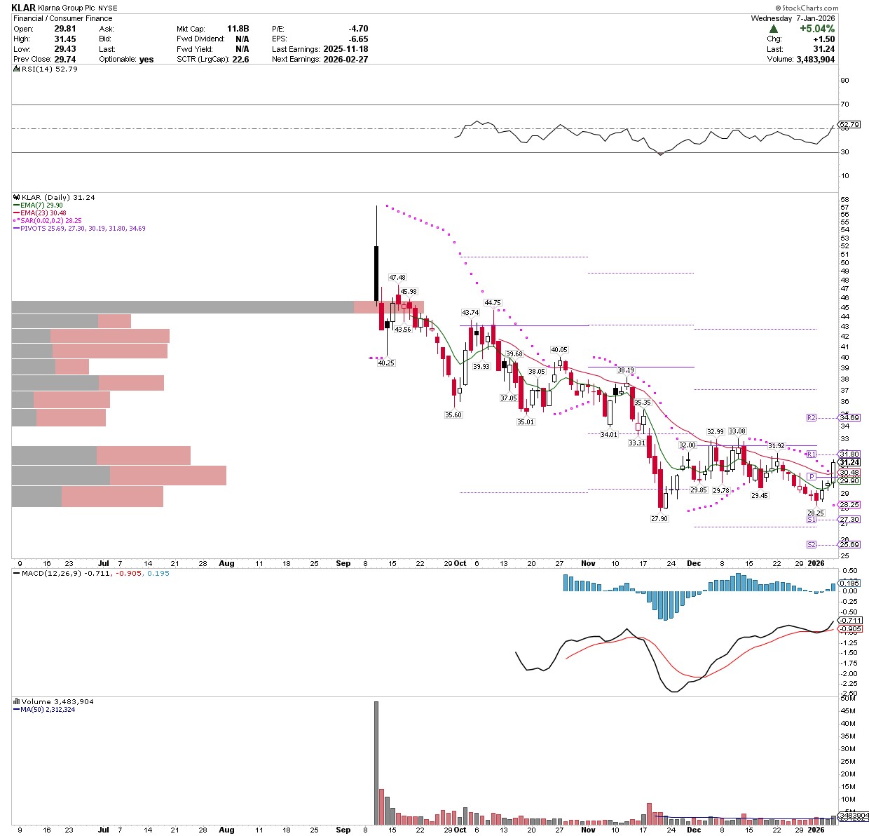
Task: Click the 31.24 last price axis label
Action: point(849,463)
